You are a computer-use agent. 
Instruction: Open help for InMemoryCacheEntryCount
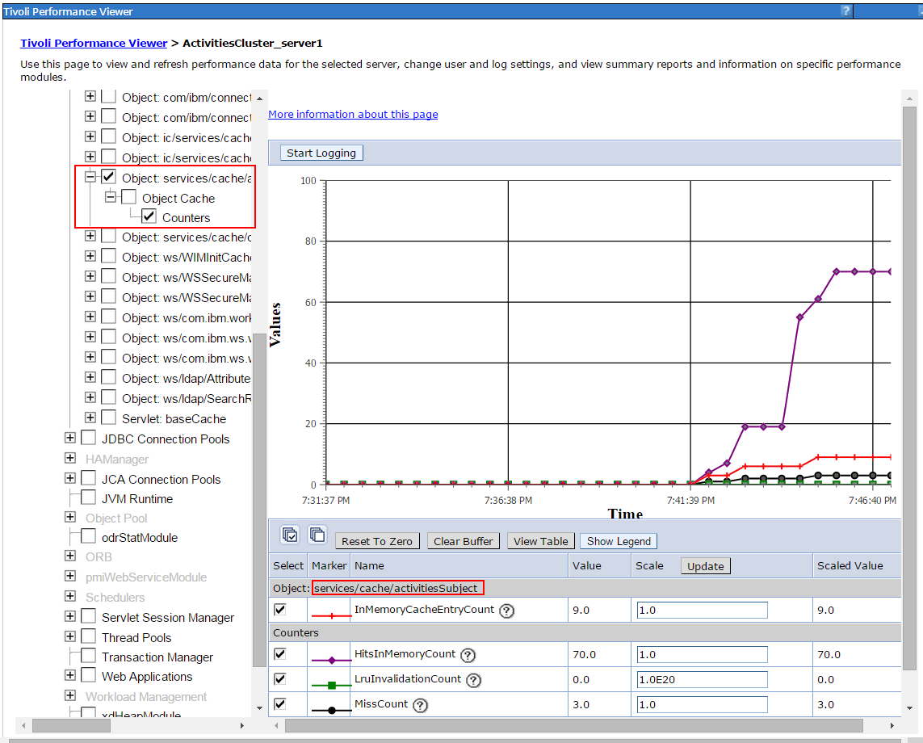[507, 611]
